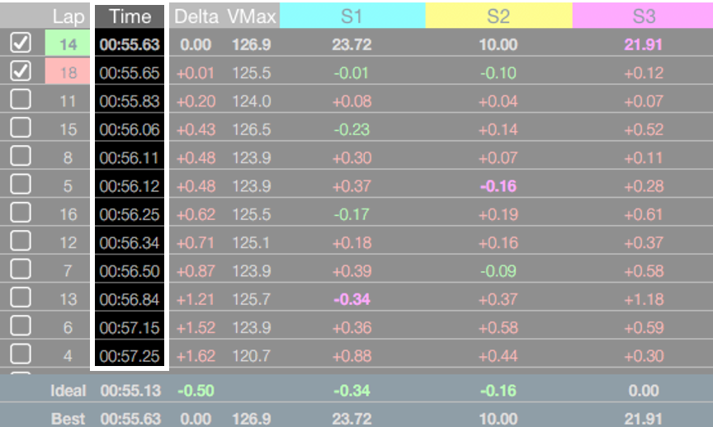The image size is (713, 427).
Task: Click VMax 120.7 in lap 4 row
Action: pos(252,355)
